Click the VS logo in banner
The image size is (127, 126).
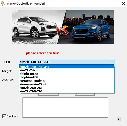click(x=62, y=31)
